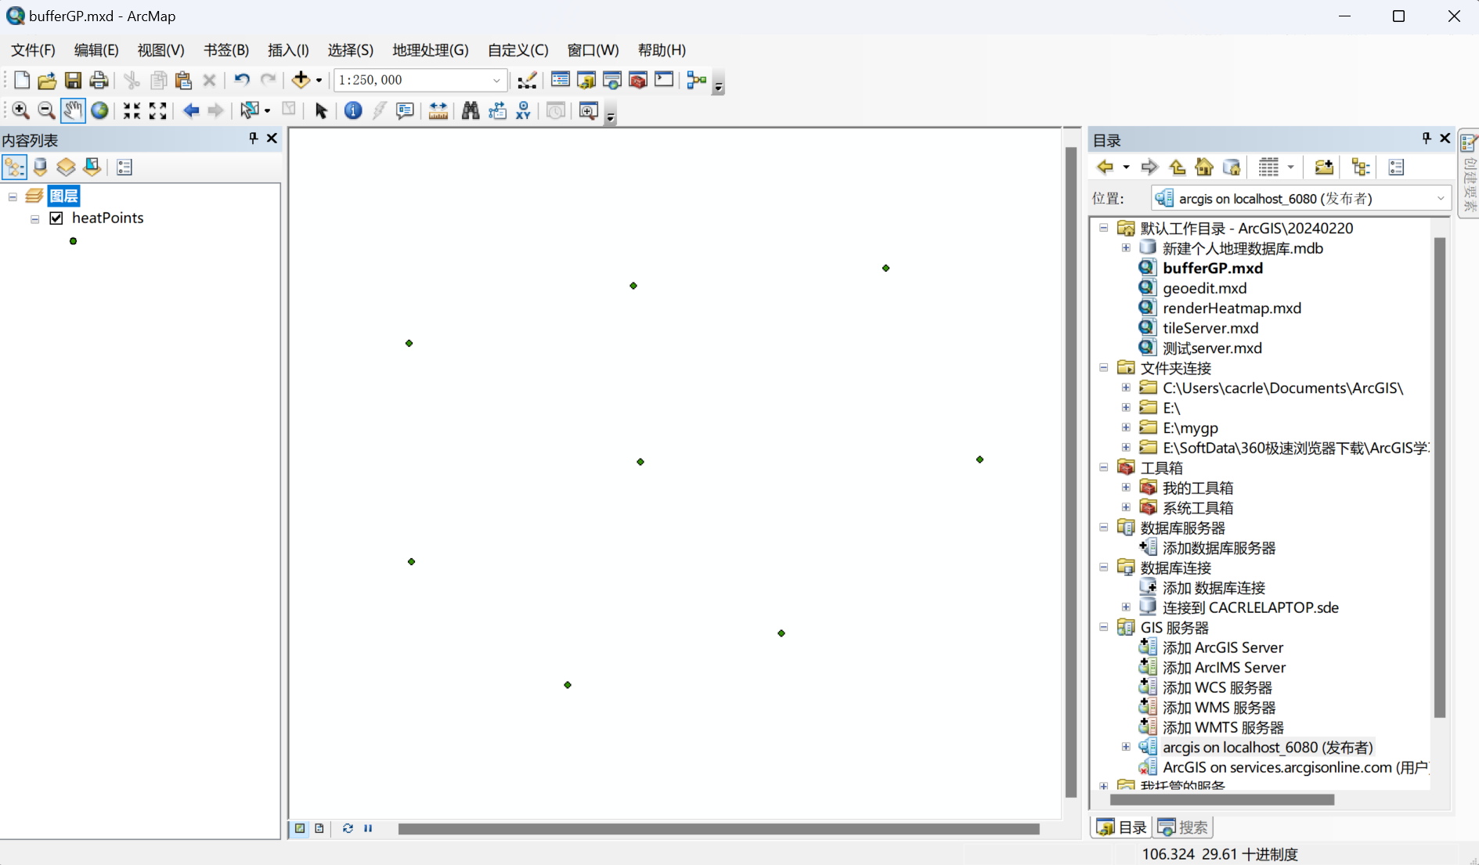Click the Full Extent globe icon
1479x865 pixels.
tap(99, 110)
